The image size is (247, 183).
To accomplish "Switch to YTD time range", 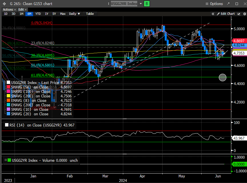I will [38, 14].
